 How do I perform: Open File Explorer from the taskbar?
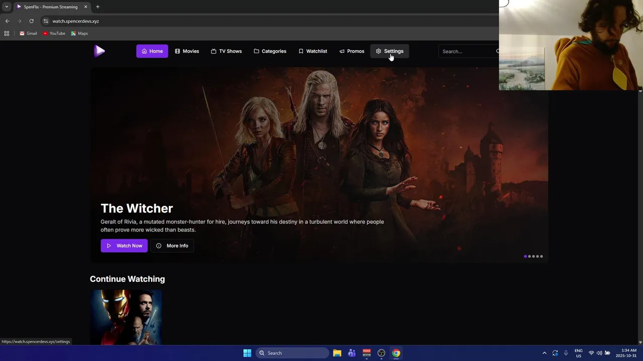click(x=337, y=353)
